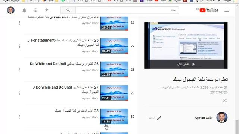Click Ayman Gabr under the 18:38 video
Viewport: 239px width, 134px height.
90,117
